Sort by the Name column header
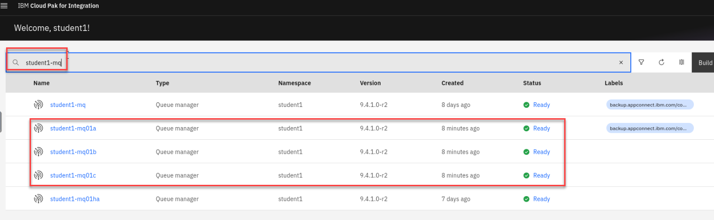 tap(41, 83)
